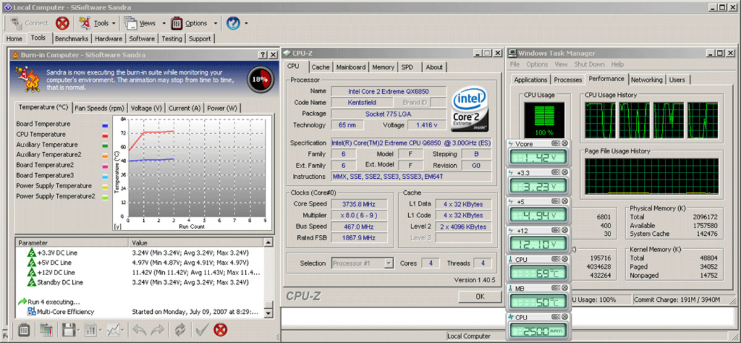Viewport: 741px width, 343px height.
Task: Click the options sliders icon in burn-in bottom toolbar
Action: (x=23, y=330)
